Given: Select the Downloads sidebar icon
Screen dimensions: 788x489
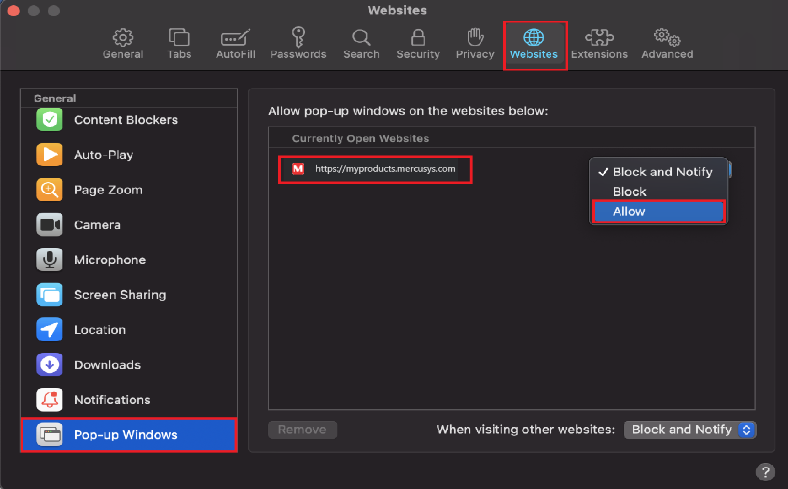Looking at the screenshot, I should pos(49,365).
